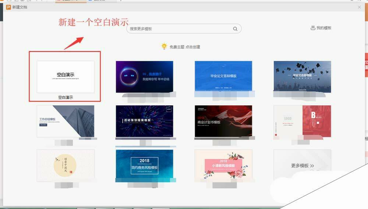Choose the 商业计划书模板 template
The width and height of the screenshot is (368, 209).
pos(223,121)
